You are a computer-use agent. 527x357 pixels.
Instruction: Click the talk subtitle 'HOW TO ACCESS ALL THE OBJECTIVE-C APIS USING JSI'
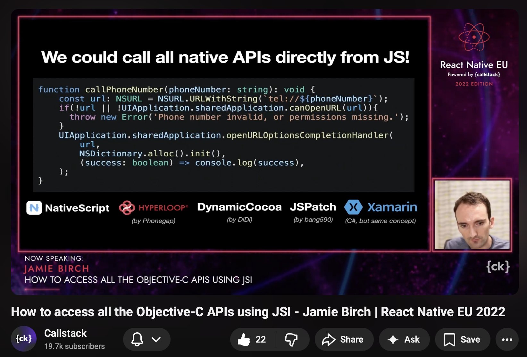pos(138,280)
